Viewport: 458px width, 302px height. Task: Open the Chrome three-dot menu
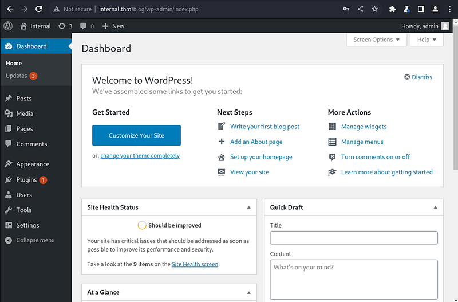coord(449,9)
